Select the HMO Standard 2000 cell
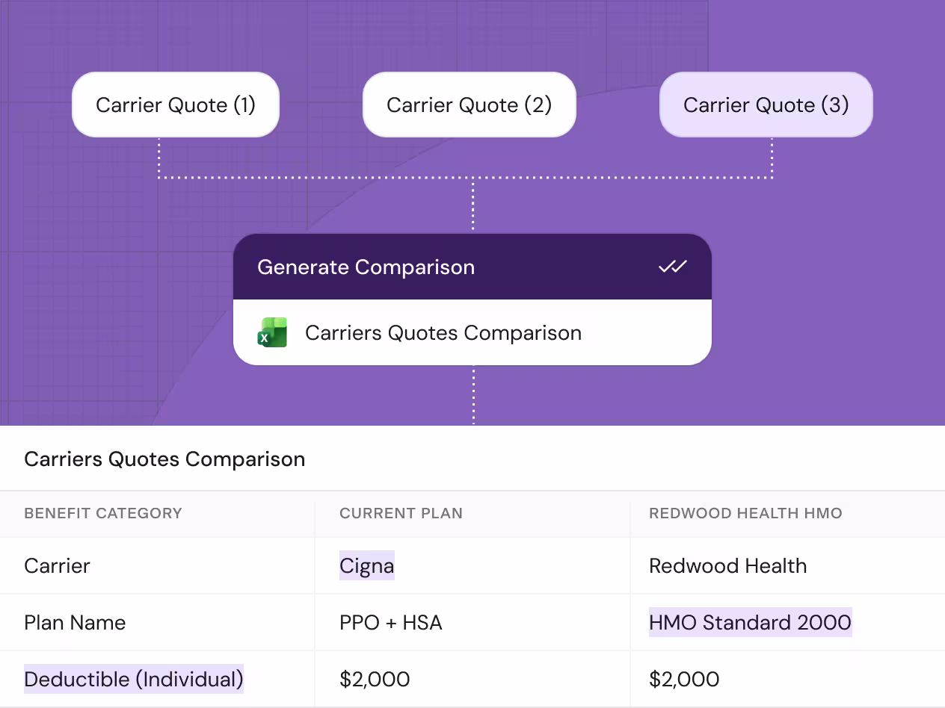945x708 pixels. (x=750, y=622)
